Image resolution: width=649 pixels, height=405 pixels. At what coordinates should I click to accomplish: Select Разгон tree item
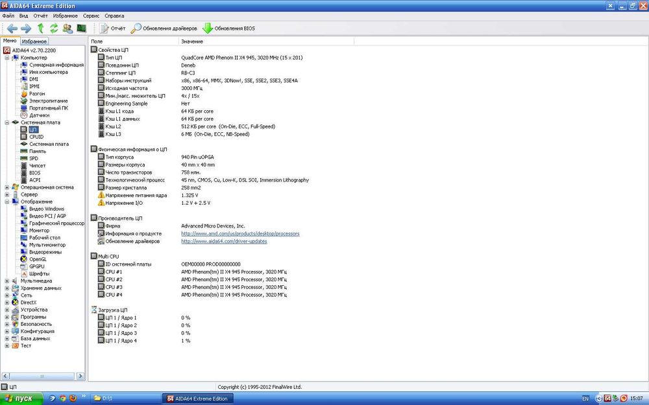37,94
